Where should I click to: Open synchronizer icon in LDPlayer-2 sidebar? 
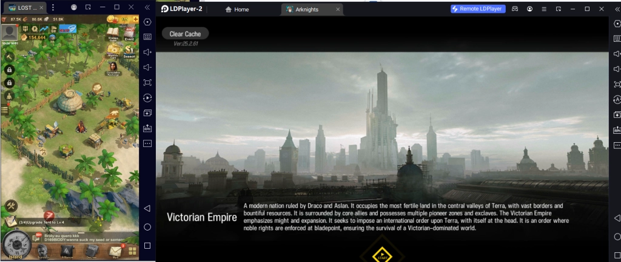617,100
